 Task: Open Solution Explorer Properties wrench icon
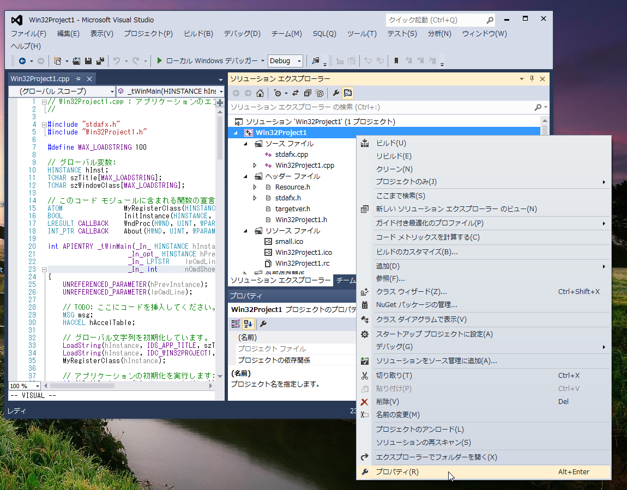click(x=336, y=93)
